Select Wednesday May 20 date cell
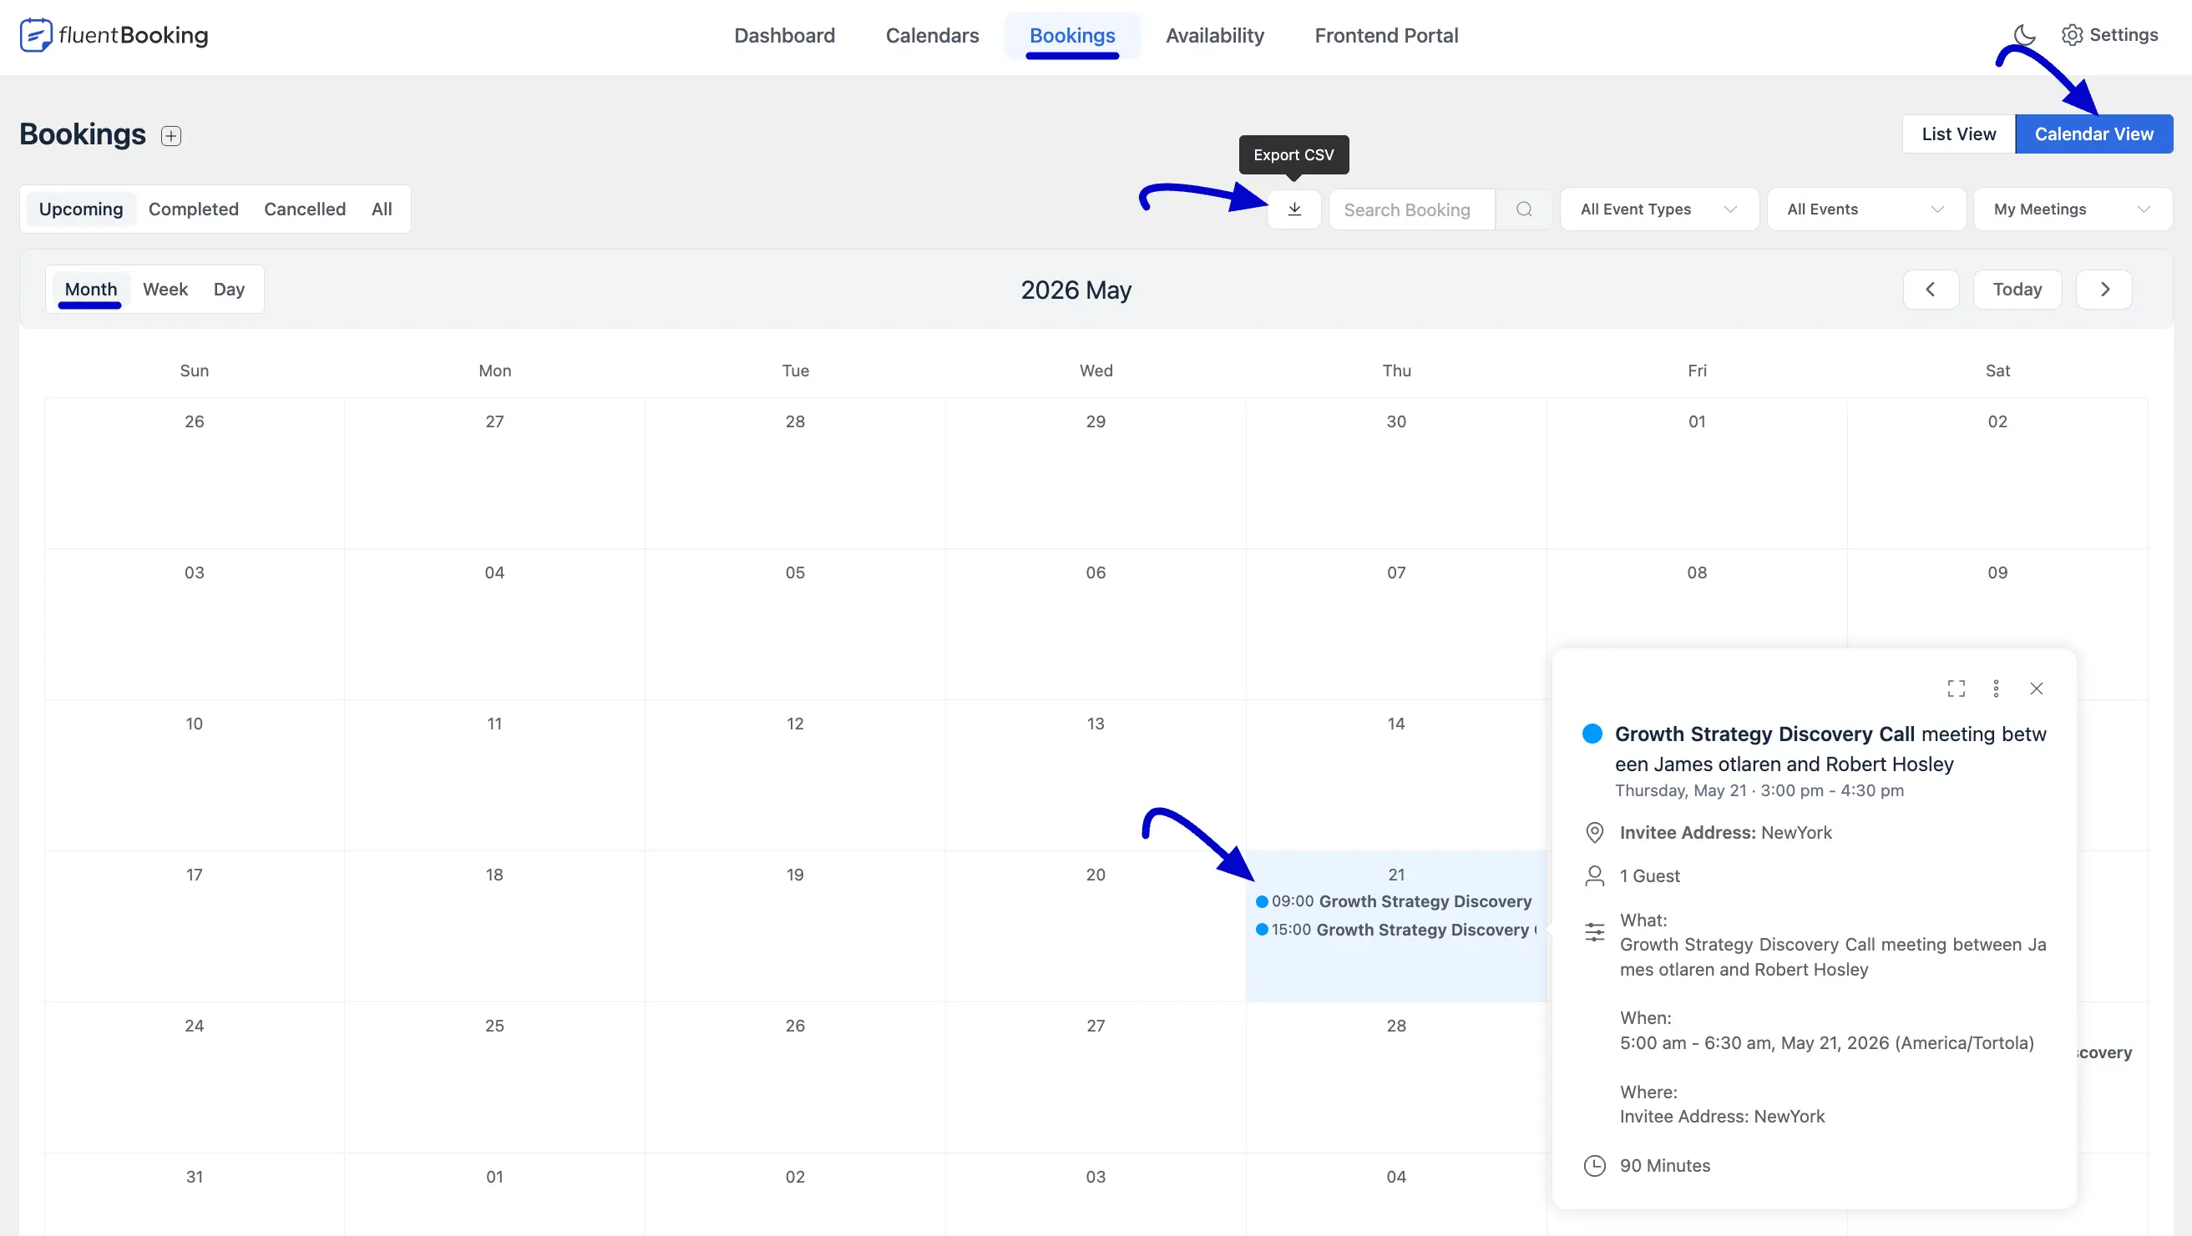Screen dimensions: 2192x1236 tap(1096, 926)
